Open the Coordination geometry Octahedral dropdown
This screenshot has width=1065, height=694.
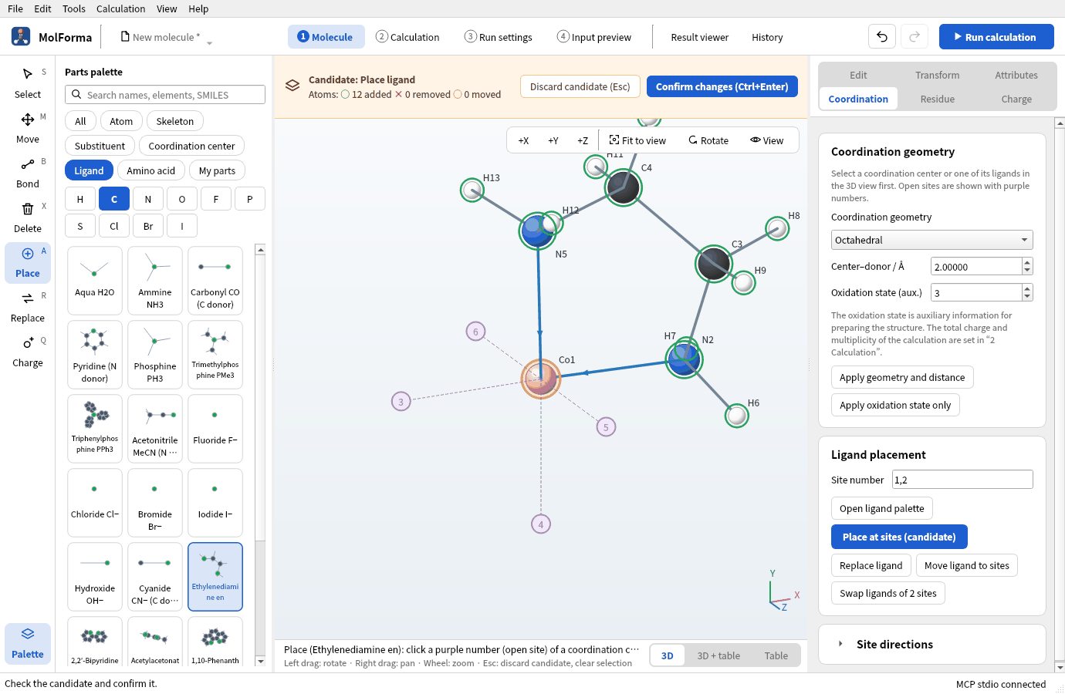931,240
